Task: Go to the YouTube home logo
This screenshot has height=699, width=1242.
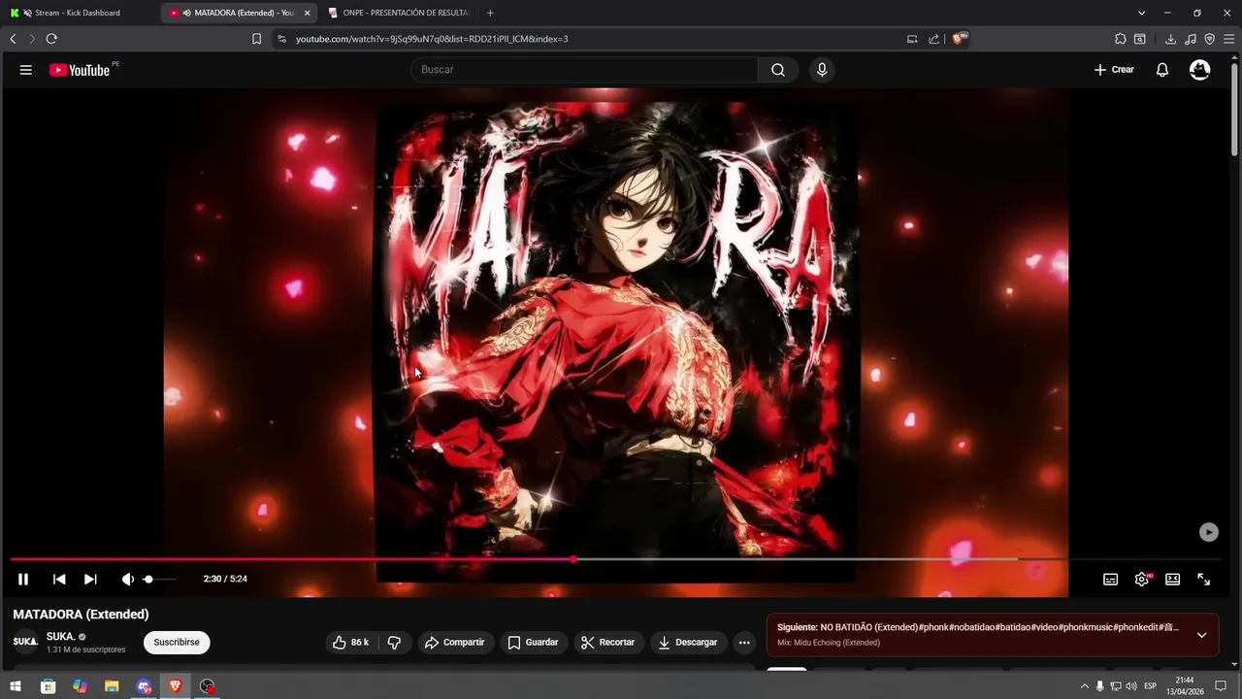Action: (x=80, y=70)
